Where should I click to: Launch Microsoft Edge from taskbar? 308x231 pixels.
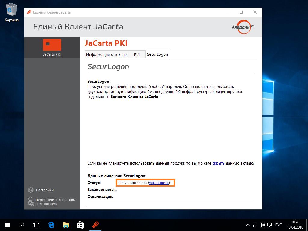click(51, 225)
